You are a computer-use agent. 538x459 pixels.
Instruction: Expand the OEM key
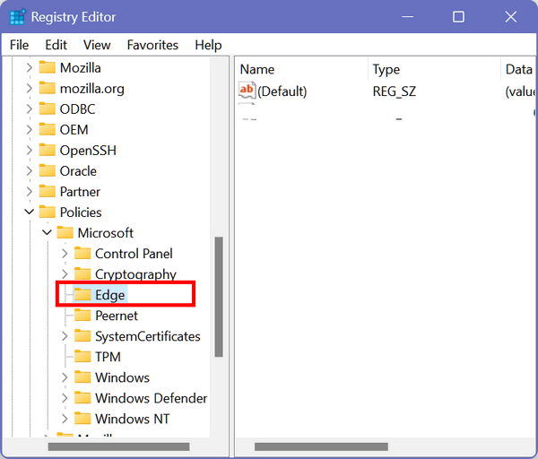click(30, 130)
